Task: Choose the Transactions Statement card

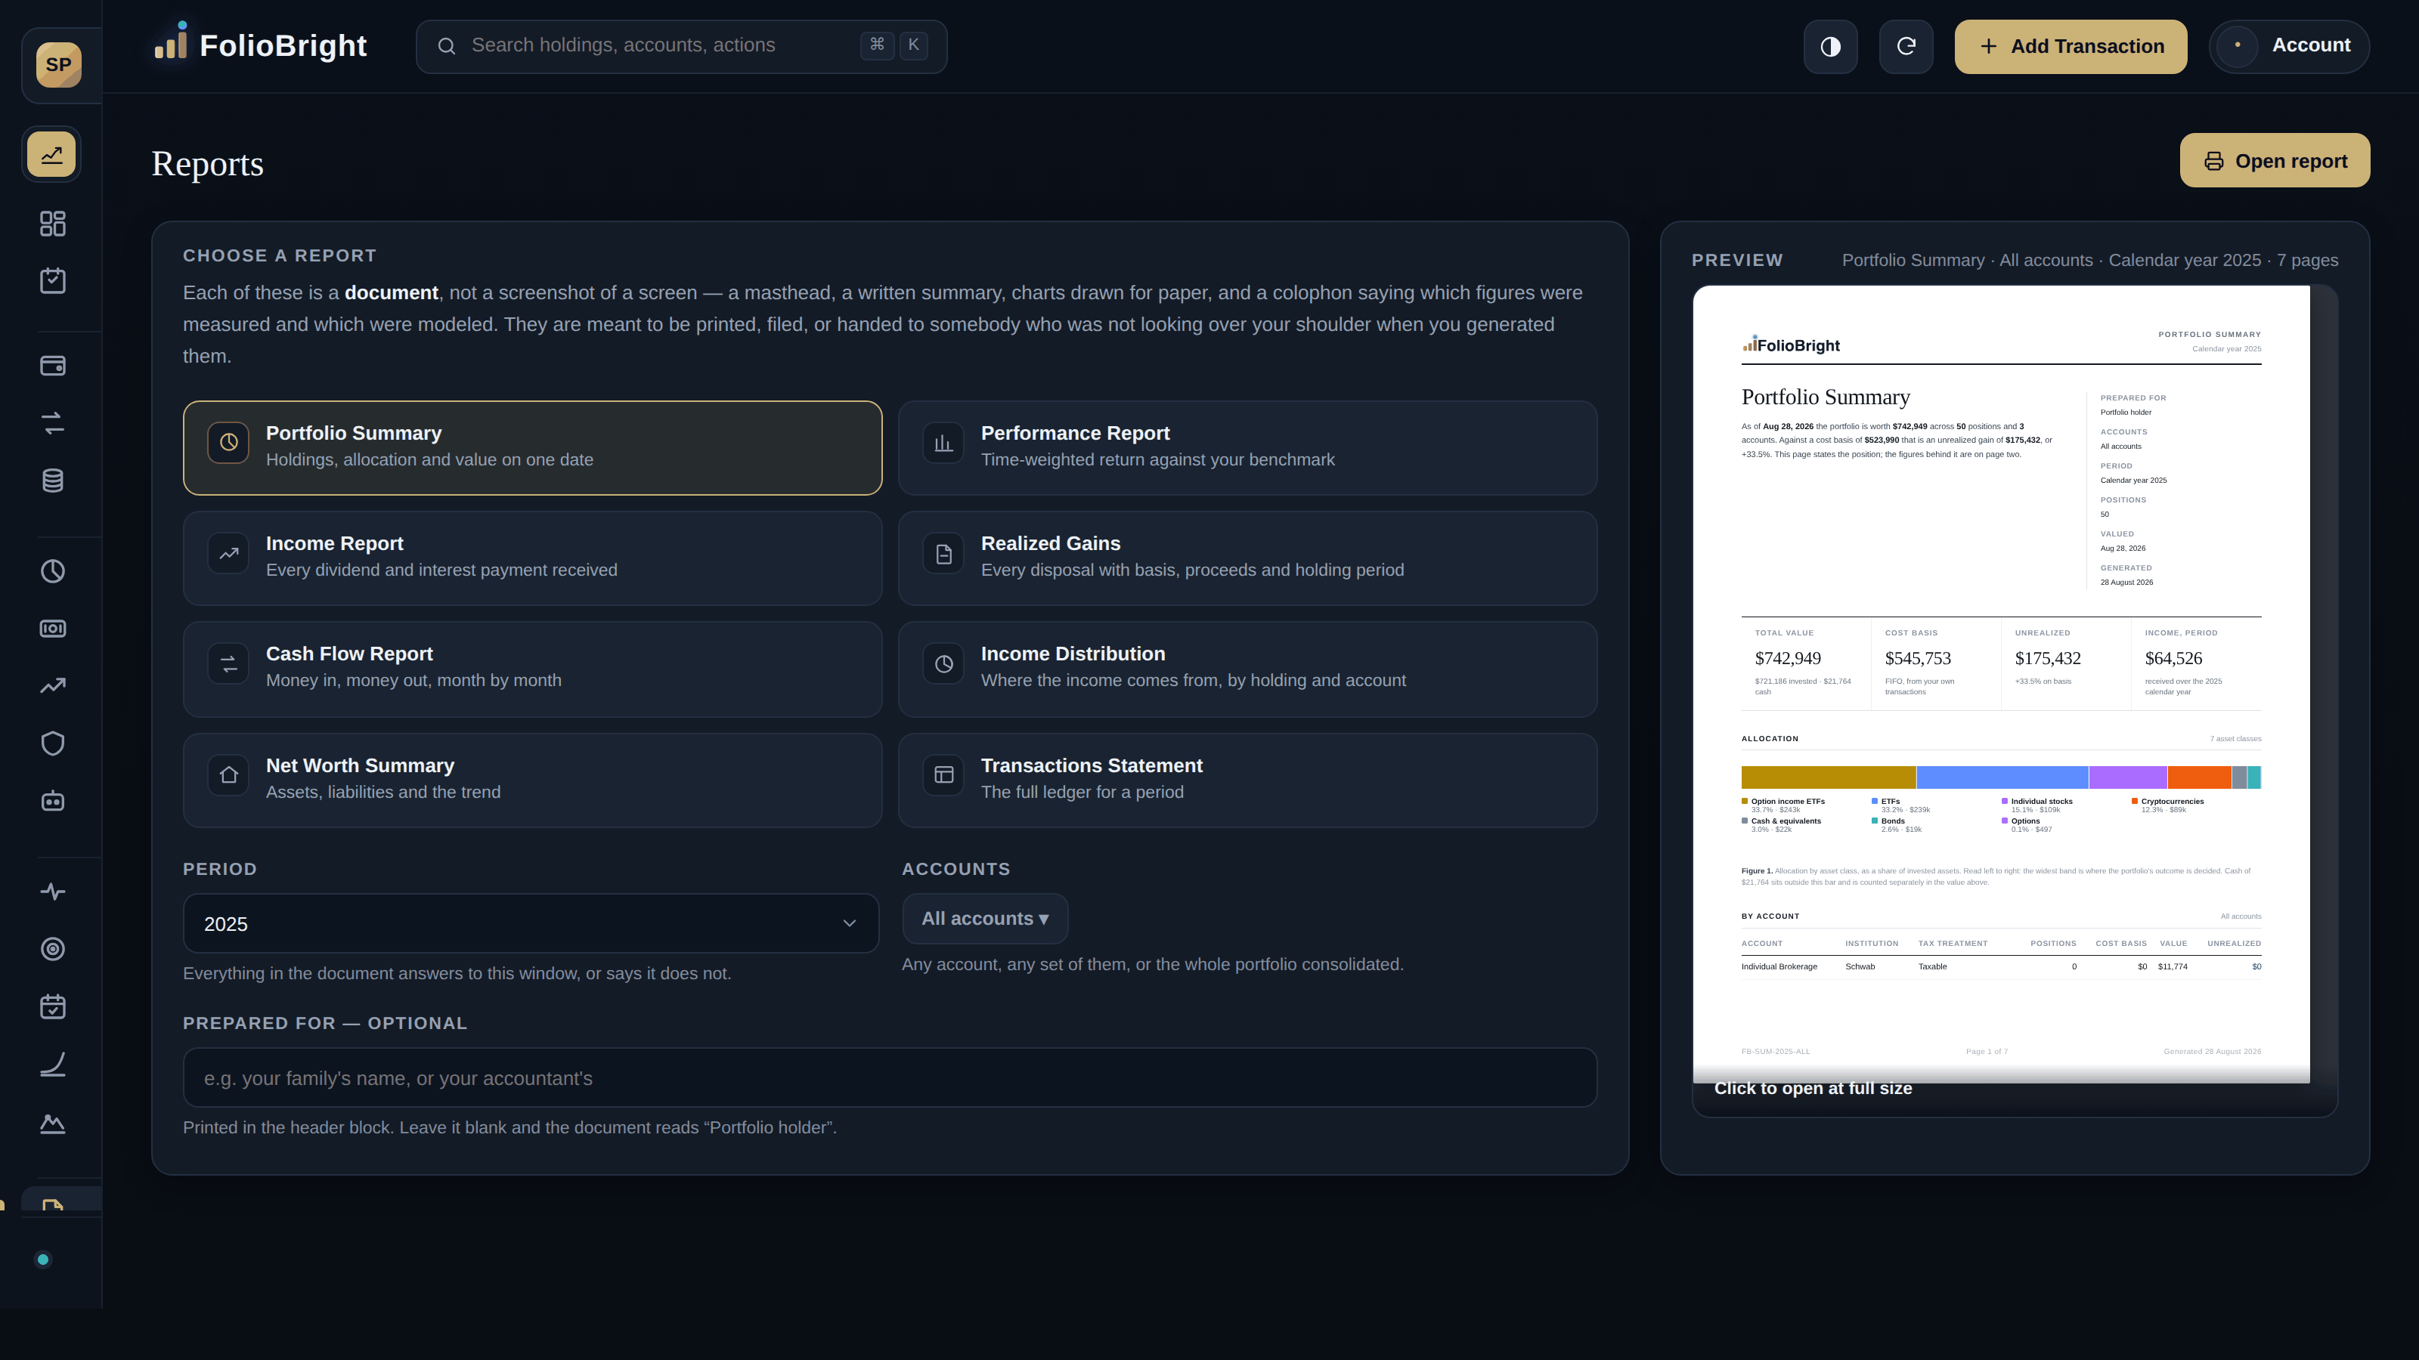Action: 1247,780
